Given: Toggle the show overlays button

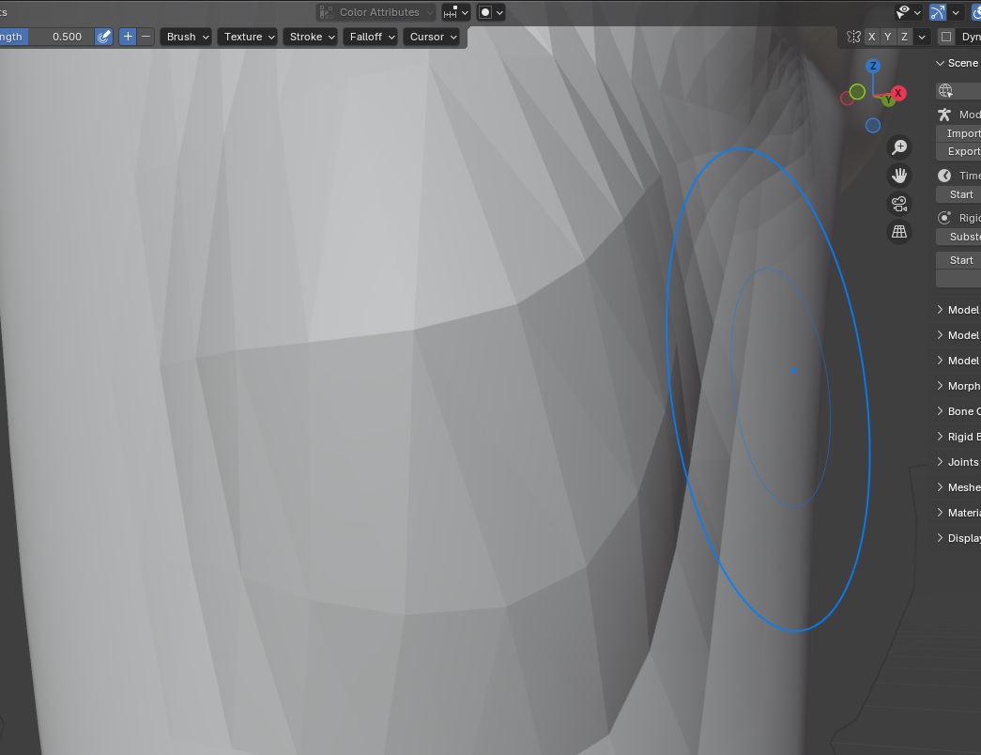Looking at the screenshot, I should 976,12.
